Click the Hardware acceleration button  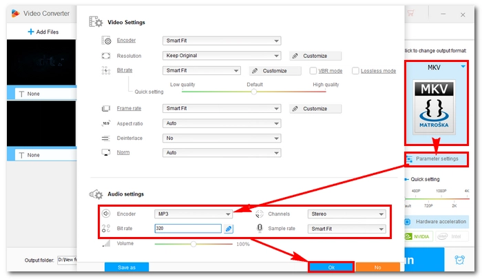tap(437, 222)
